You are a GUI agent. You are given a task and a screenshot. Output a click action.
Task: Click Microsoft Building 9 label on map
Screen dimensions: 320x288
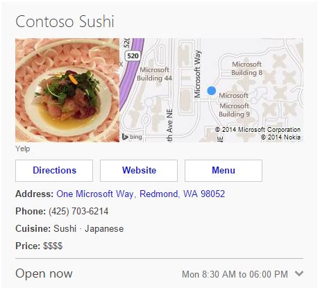(x=234, y=110)
